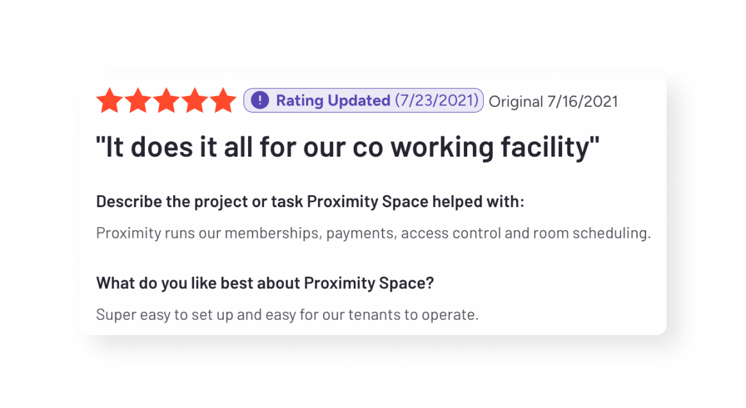Click "Proximity Space?" in the second question

pyautogui.click(x=369, y=283)
